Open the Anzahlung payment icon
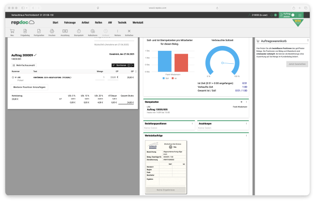Viewport: 315px width, 202px height. pos(65,31)
